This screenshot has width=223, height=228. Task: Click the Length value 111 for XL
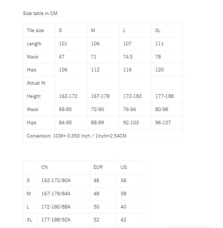[x=168, y=44]
